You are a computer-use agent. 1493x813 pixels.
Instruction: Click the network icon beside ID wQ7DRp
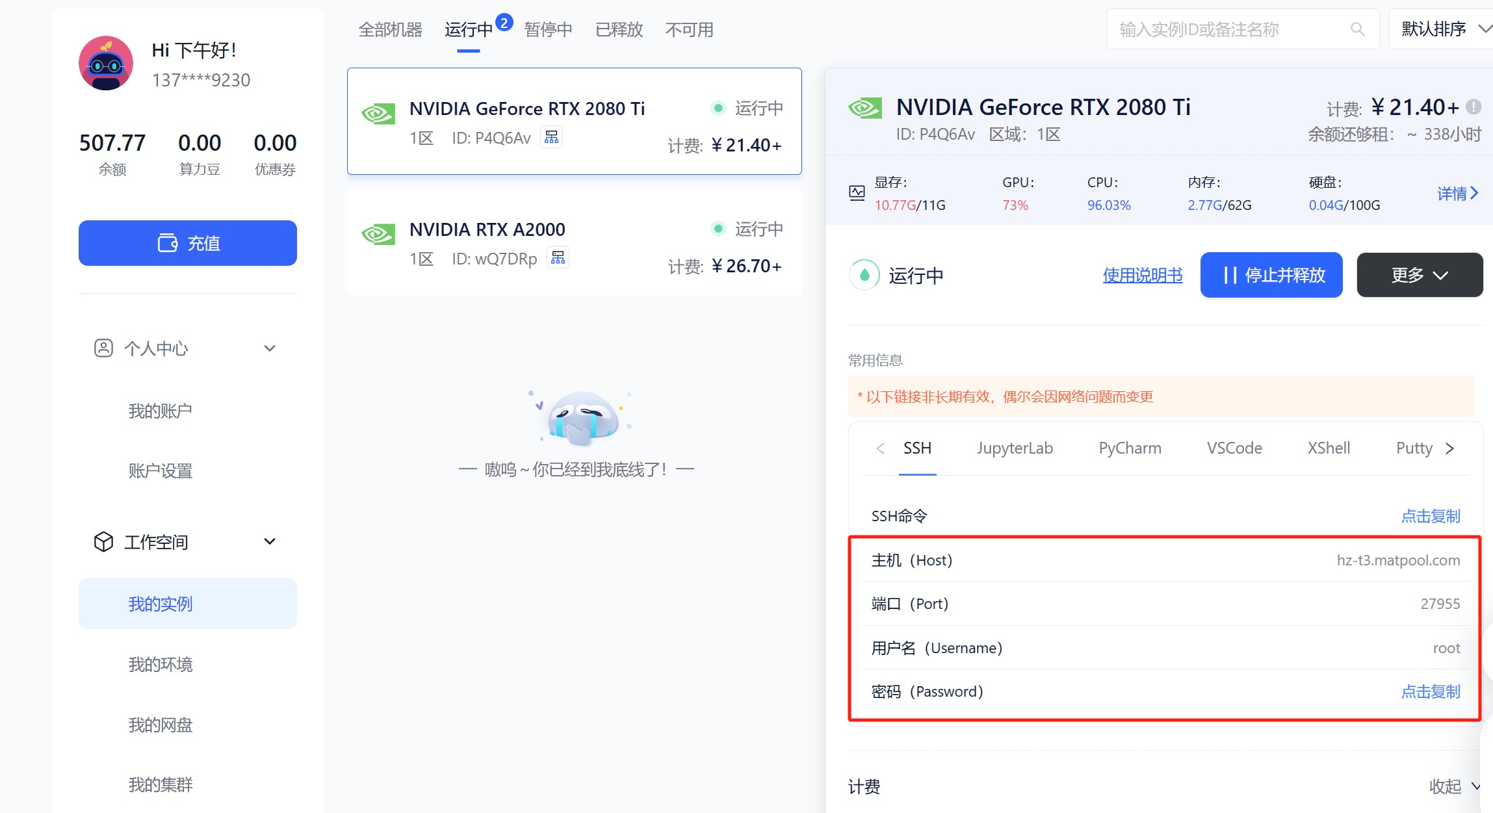click(x=558, y=258)
